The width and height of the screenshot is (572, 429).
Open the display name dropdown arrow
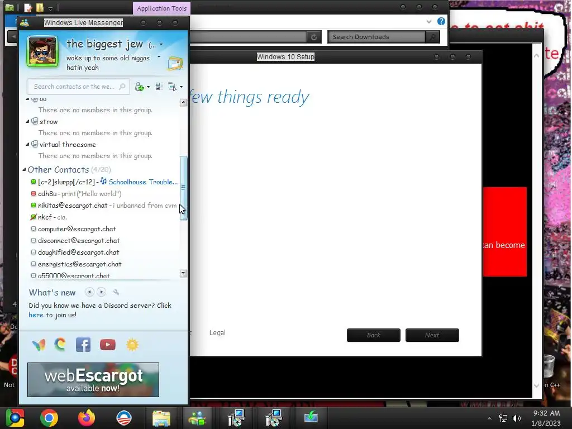161,45
